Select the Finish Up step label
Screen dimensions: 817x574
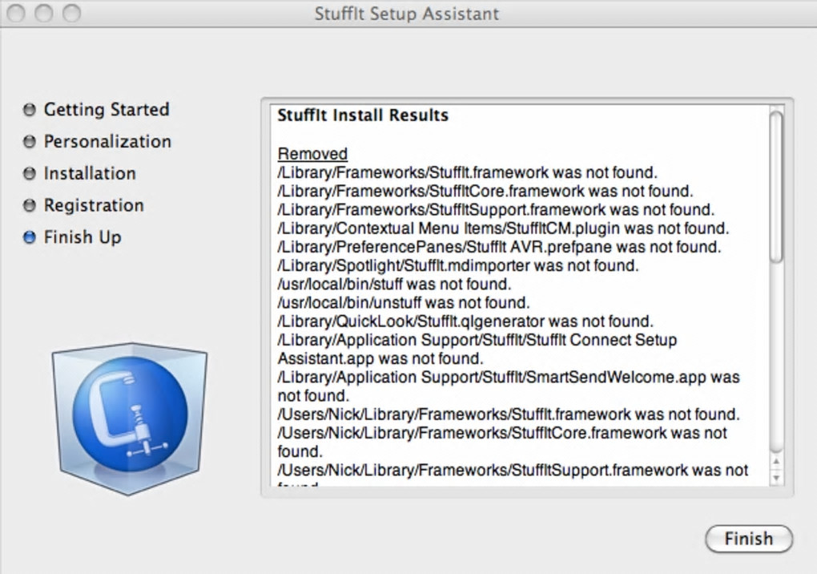coord(83,238)
